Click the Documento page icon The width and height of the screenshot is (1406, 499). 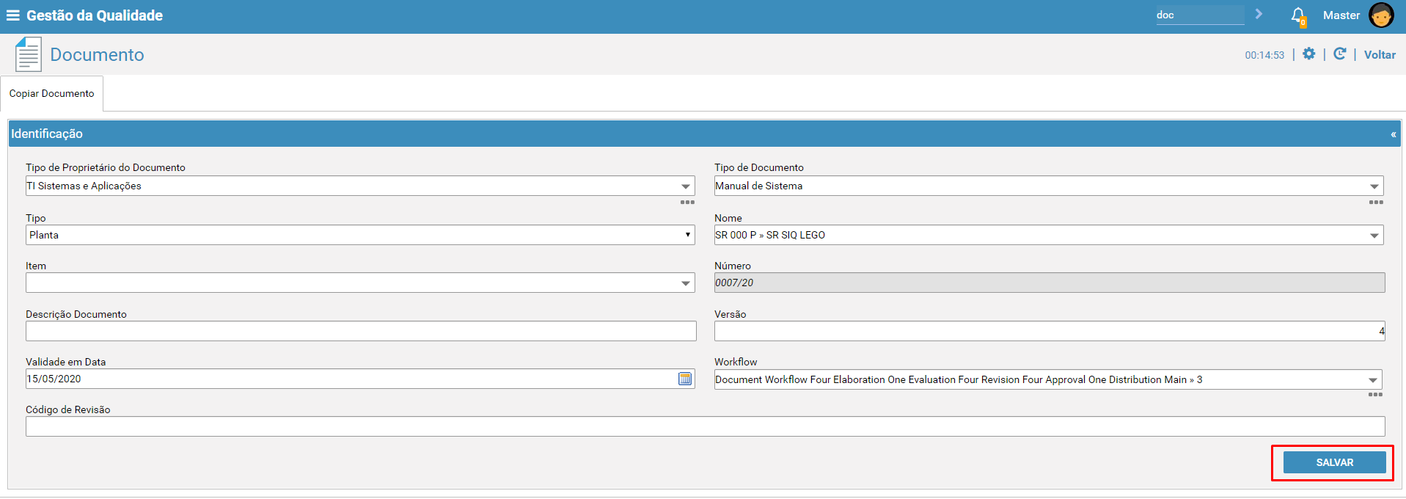pyautogui.click(x=28, y=54)
